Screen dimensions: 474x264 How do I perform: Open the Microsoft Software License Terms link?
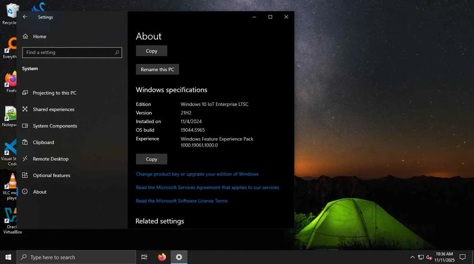pyautogui.click(x=182, y=201)
